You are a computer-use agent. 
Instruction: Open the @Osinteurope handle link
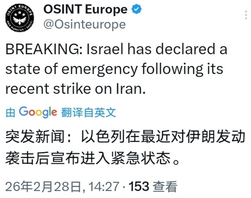pyautogui.click(x=85, y=25)
